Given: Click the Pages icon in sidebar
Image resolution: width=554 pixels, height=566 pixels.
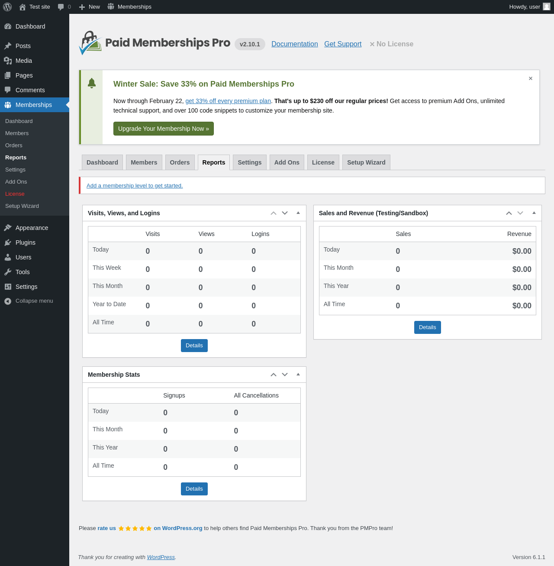Looking at the screenshot, I should coord(8,75).
